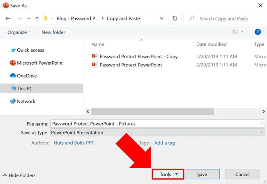267x184 pixels.
Task: Create a New folder
Action: coord(53,32)
